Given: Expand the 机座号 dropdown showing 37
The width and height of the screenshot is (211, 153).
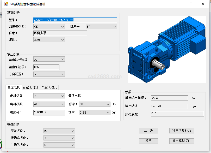Looking at the screenshot, I should point(101,27).
